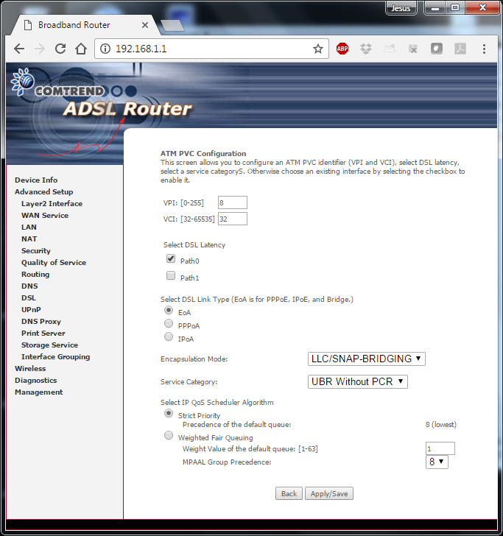The height and width of the screenshot is (536, 503).
Task: Open the MPAAL Group Precedence dropdown
Action: click(x=437, y=462)
